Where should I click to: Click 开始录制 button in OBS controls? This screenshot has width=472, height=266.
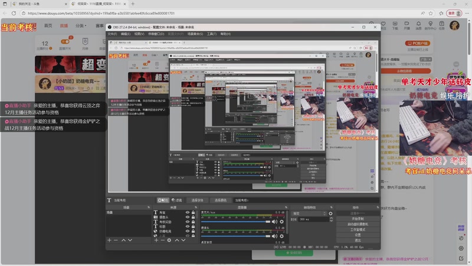coord(358,219)
